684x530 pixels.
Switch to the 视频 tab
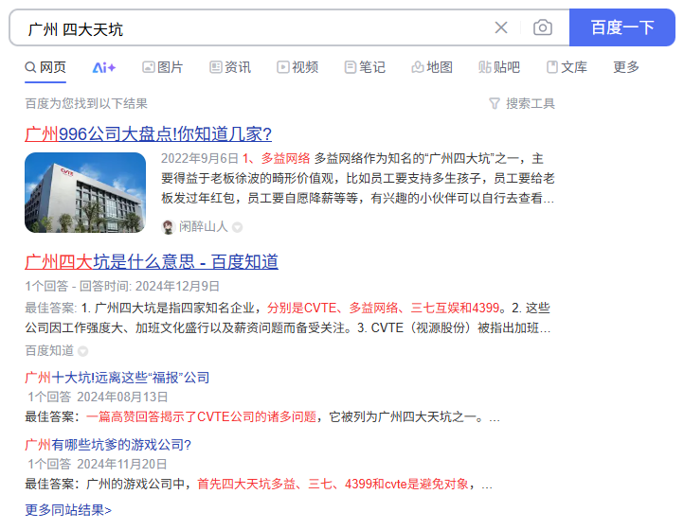tap(297, 67)
